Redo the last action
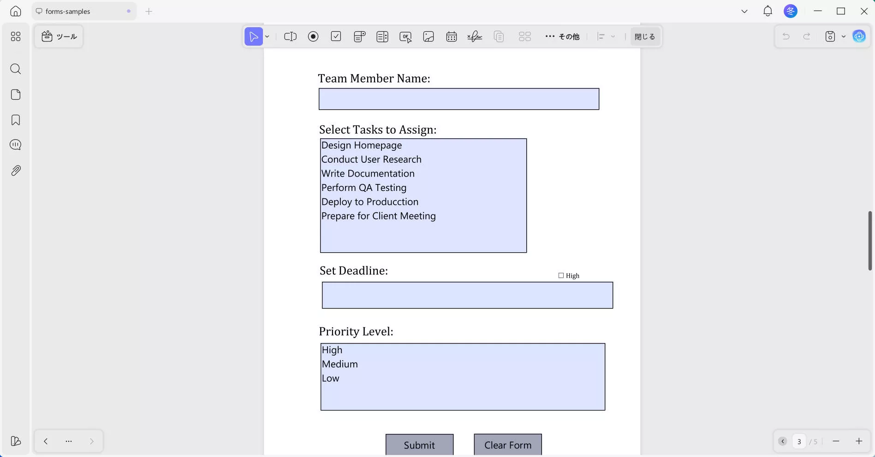Image resolution: width=875 pixels, height=457 pixels. point(807,36)
